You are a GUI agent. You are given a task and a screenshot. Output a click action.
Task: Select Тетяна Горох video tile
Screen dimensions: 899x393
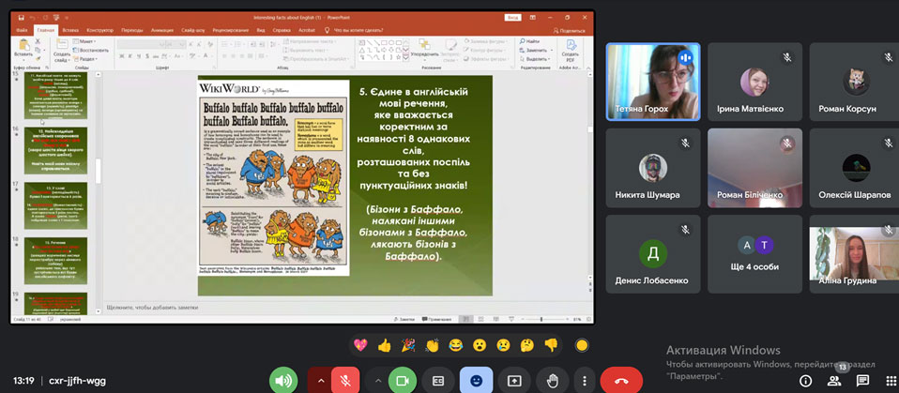point(653,82)
